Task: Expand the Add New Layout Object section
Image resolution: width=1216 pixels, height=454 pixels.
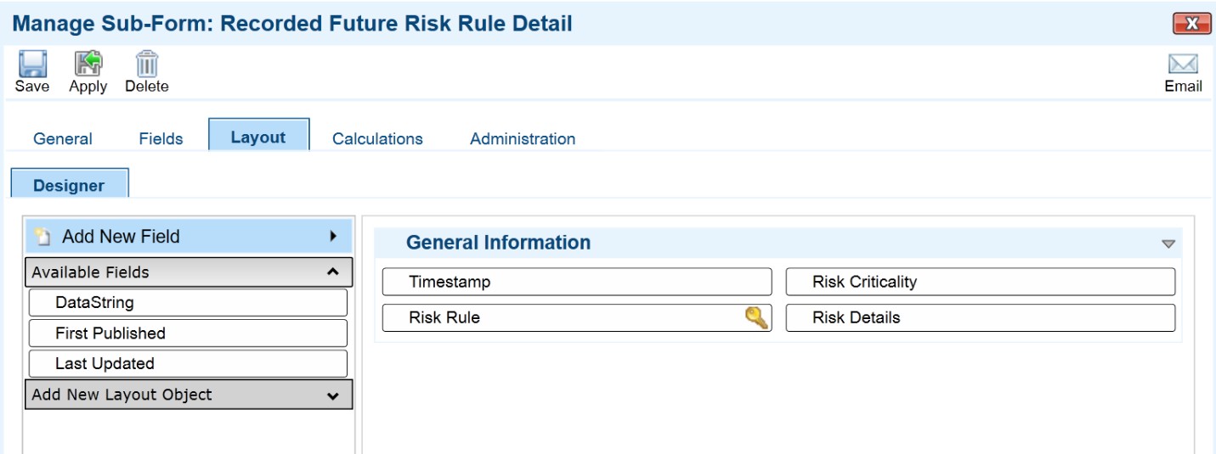Action: click(x=333, y=395)
